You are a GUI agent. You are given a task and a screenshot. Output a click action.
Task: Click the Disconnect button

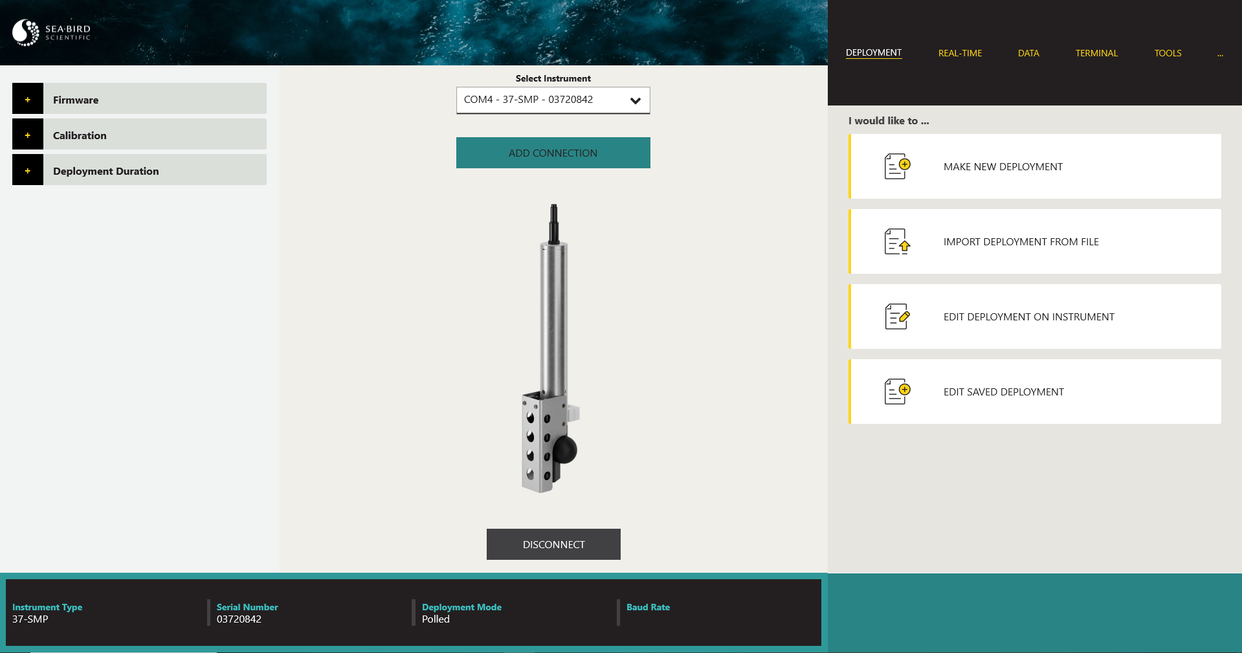pyautogui.click(x=553, y=544)
